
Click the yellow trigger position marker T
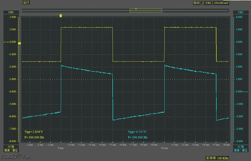61,16
